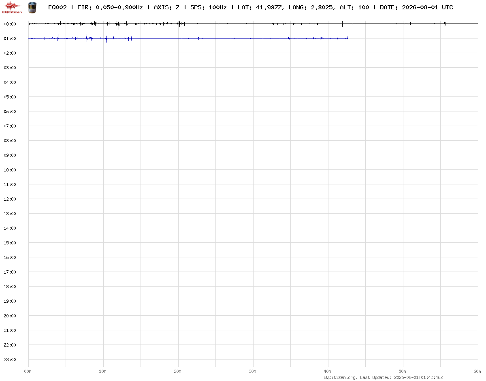
Task: Click the AXIS: Z header text
Action: (x=167, y=7)
